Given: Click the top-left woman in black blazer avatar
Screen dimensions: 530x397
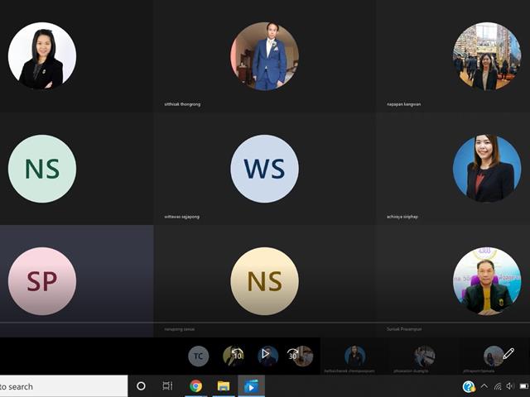Looking at the screenshot, I should (x=42, y=56).
